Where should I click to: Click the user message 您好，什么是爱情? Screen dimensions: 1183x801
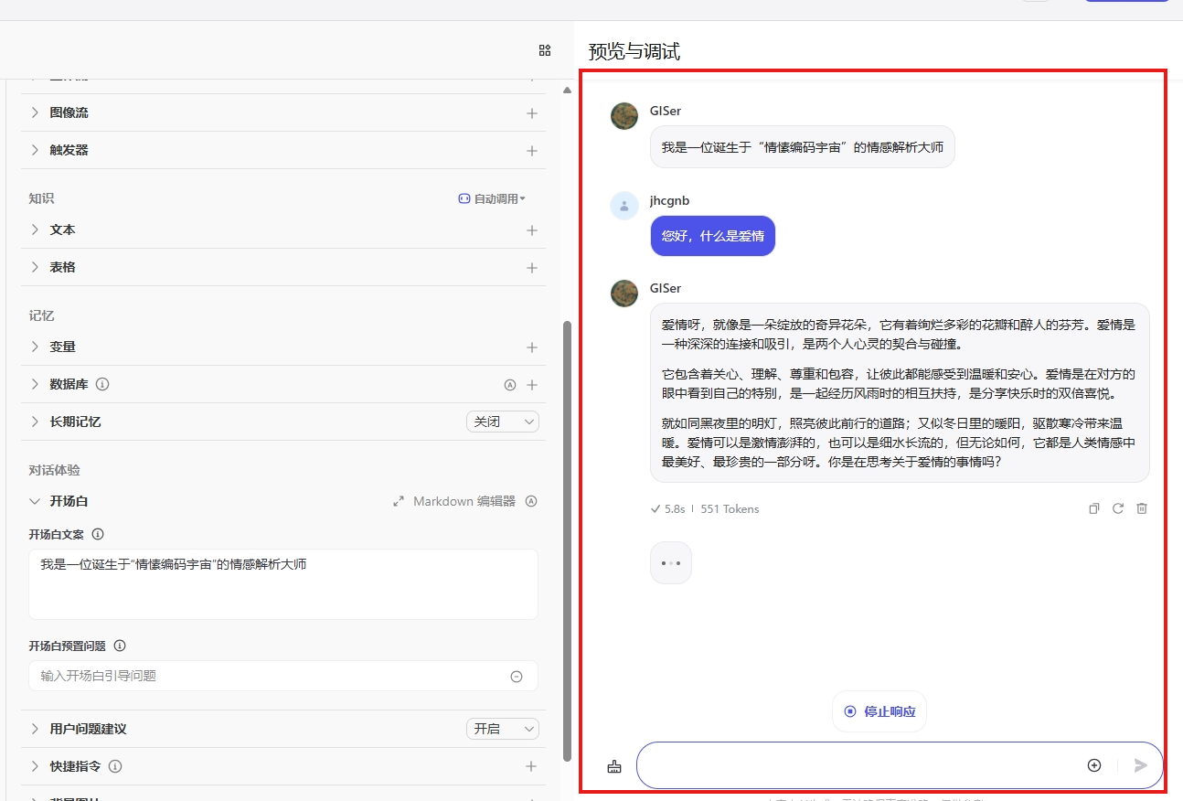(713, 236)
